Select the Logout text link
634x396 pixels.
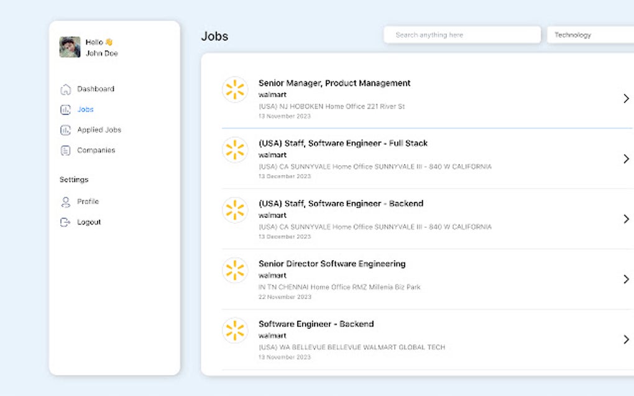[89, 222]
